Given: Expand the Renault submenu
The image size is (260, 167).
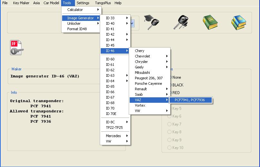Looking at the screenshot, I should (x=149, y=89).
